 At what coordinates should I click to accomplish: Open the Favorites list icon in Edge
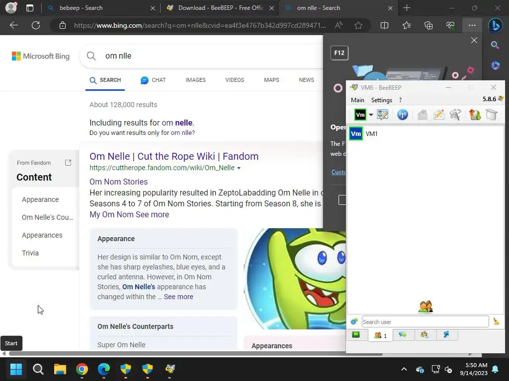pos(407,25)
